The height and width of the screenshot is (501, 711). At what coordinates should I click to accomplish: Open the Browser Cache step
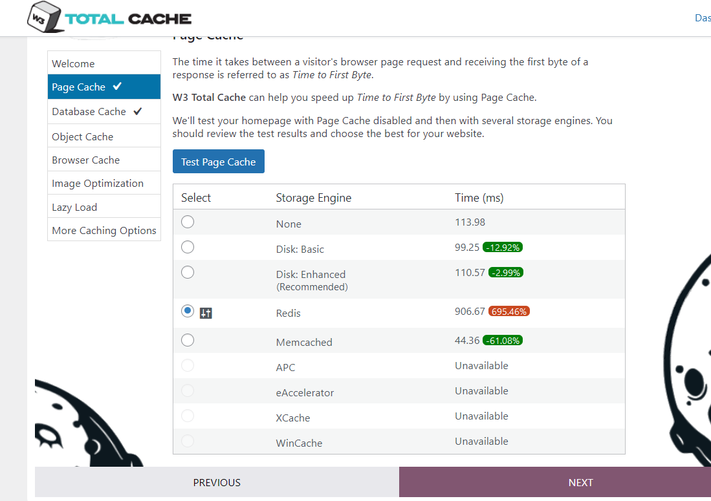[104, 160]
